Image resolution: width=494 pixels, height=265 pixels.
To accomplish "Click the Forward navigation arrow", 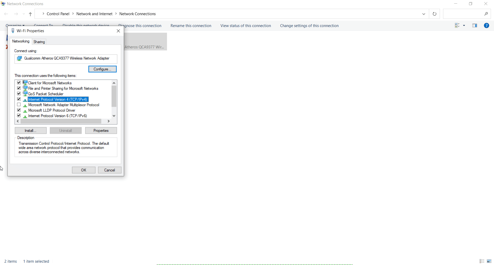I will (16, 14).
